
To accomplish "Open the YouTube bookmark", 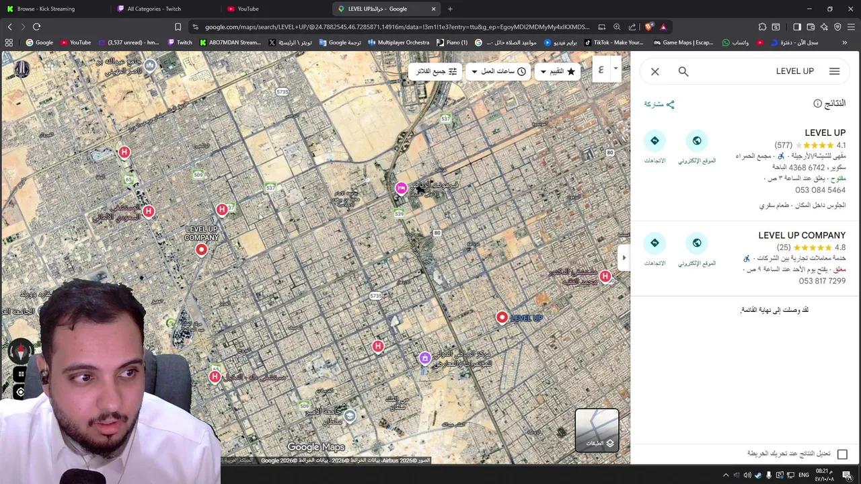I will (75, 42).
